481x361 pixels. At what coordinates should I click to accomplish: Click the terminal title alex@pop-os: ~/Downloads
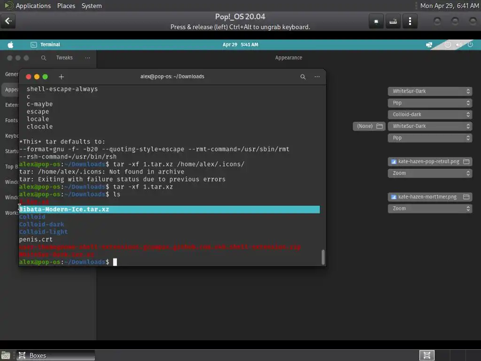(x=172, y=77)
